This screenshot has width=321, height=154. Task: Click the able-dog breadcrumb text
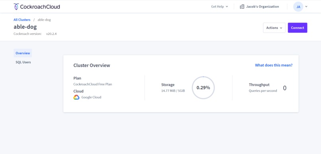[x=44, y=20]
